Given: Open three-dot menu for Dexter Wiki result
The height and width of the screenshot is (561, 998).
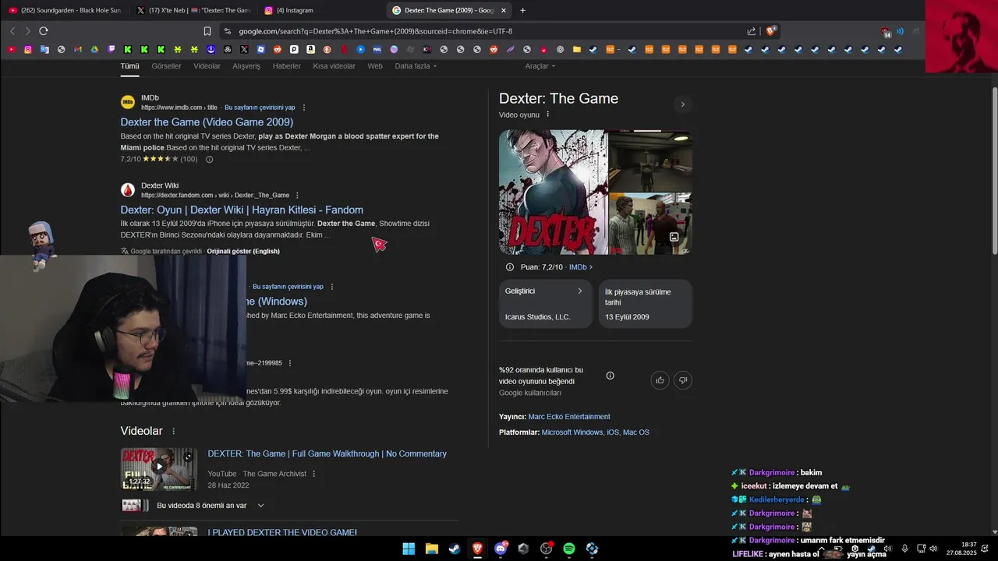Looking at the screenshot, I should (x=297, y=196).
